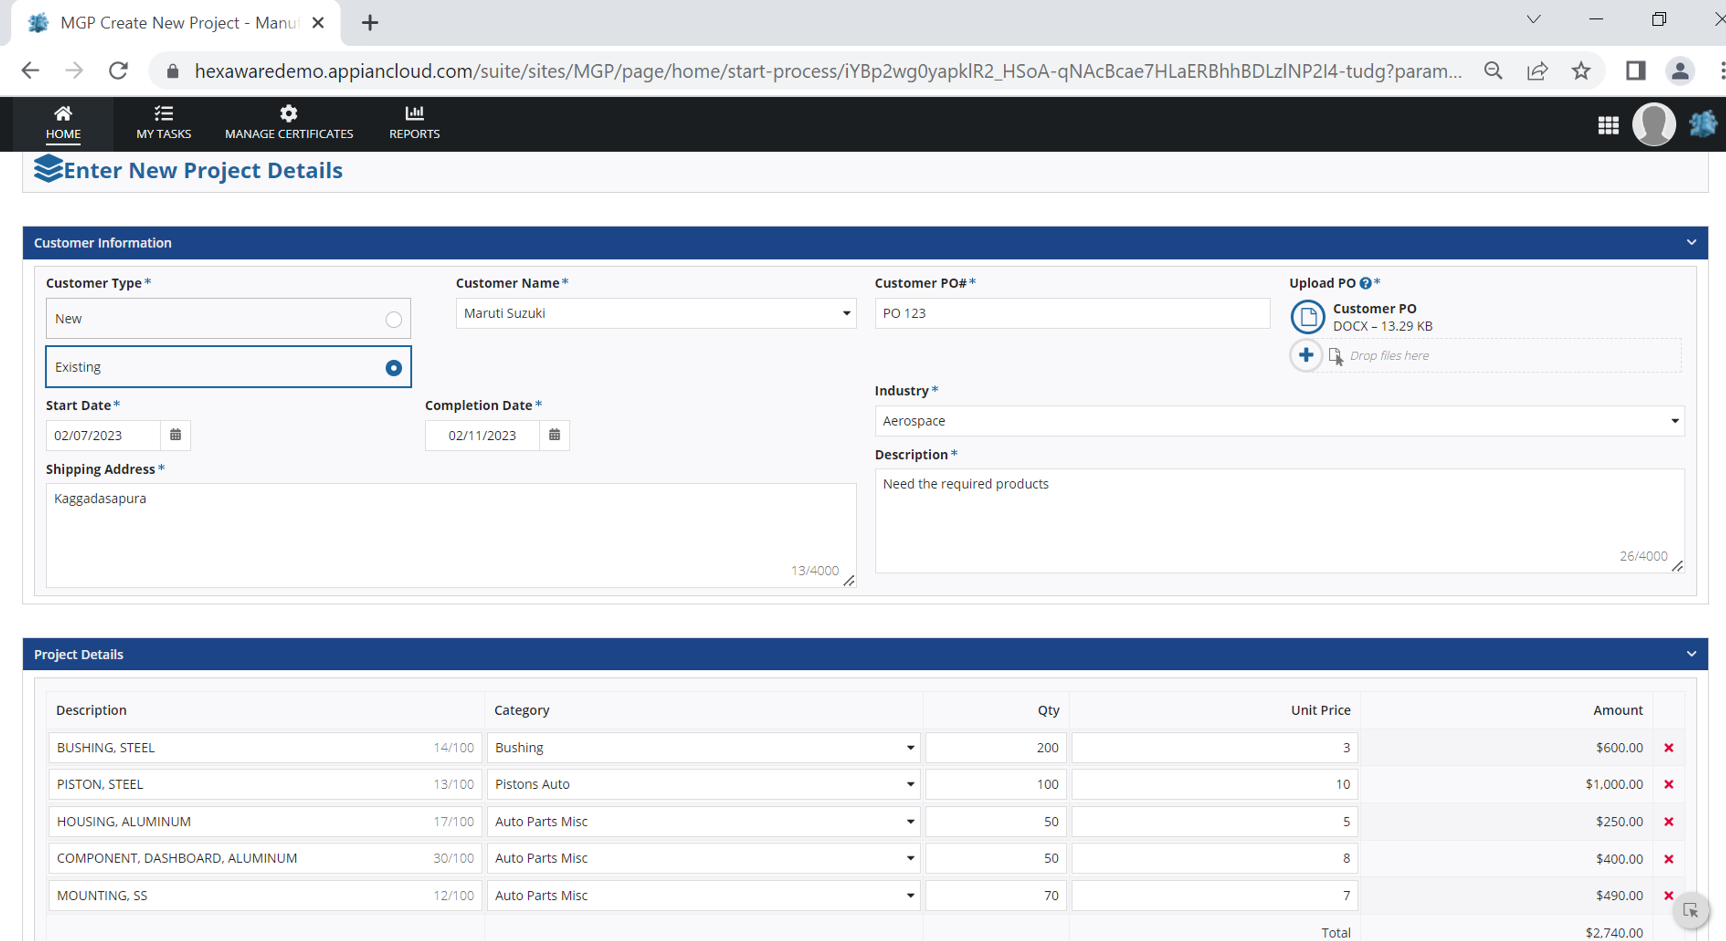Close the MGP Create New Project tab
Viewport: 1726px width, 941px height.
click(x=318, y=23)
